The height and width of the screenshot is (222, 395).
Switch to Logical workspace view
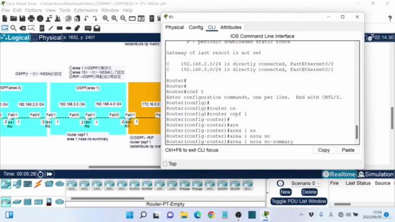tap(15, 38)
